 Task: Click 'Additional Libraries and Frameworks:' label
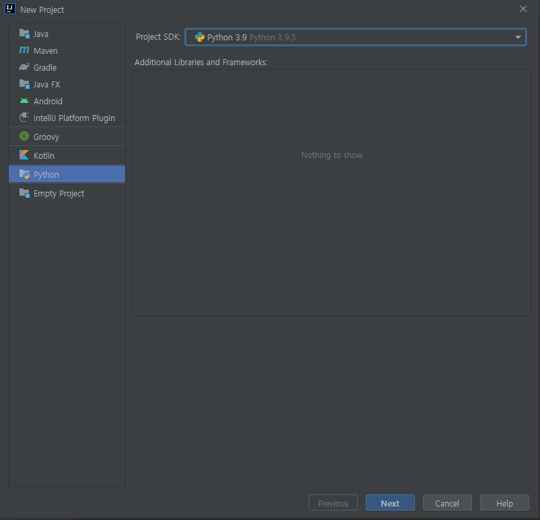tap(201, 63)
